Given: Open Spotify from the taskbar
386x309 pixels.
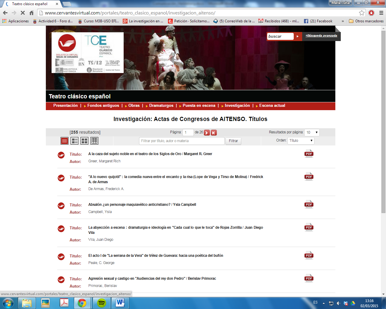Looking at the screenshot, I should 102,303.
